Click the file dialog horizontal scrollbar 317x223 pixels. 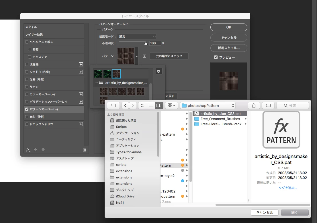click(263, 205)
